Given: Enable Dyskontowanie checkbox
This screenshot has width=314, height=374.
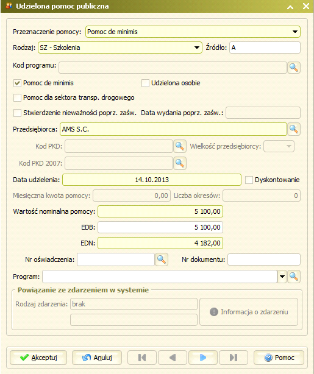Looking at the screenshot, I should coord(249,180).
